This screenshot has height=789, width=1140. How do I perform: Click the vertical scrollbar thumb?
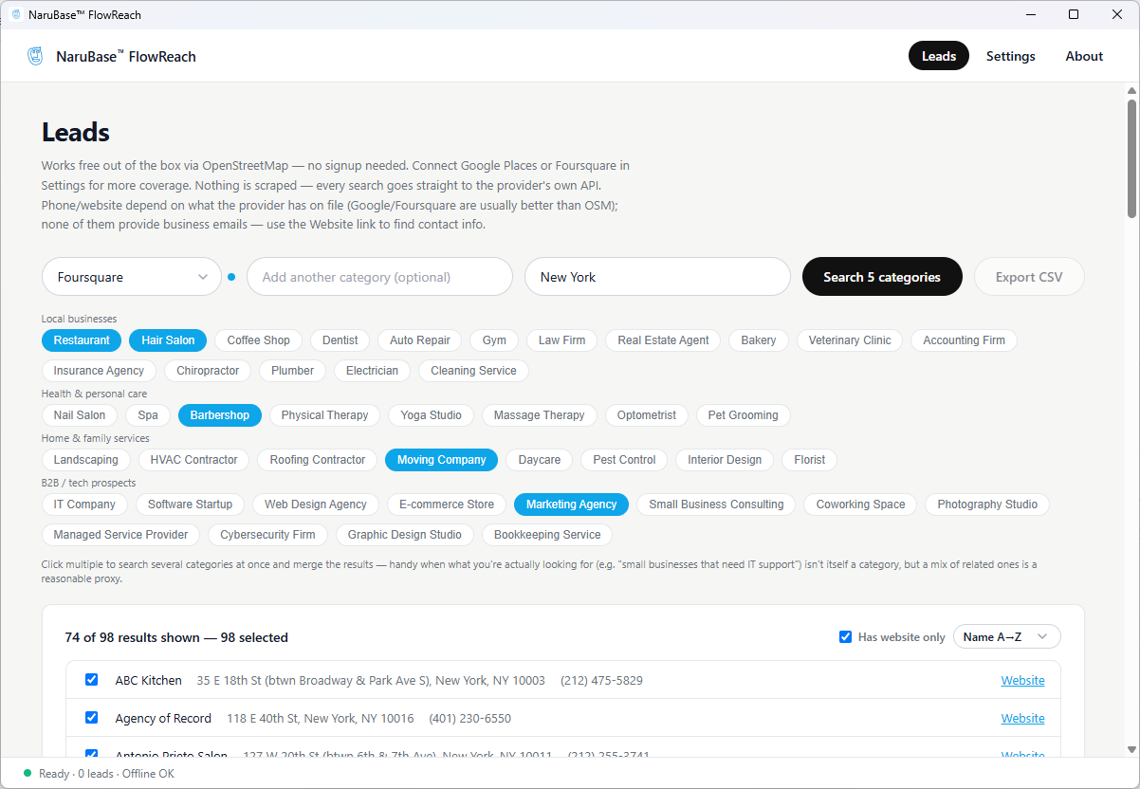[1131, 157]
